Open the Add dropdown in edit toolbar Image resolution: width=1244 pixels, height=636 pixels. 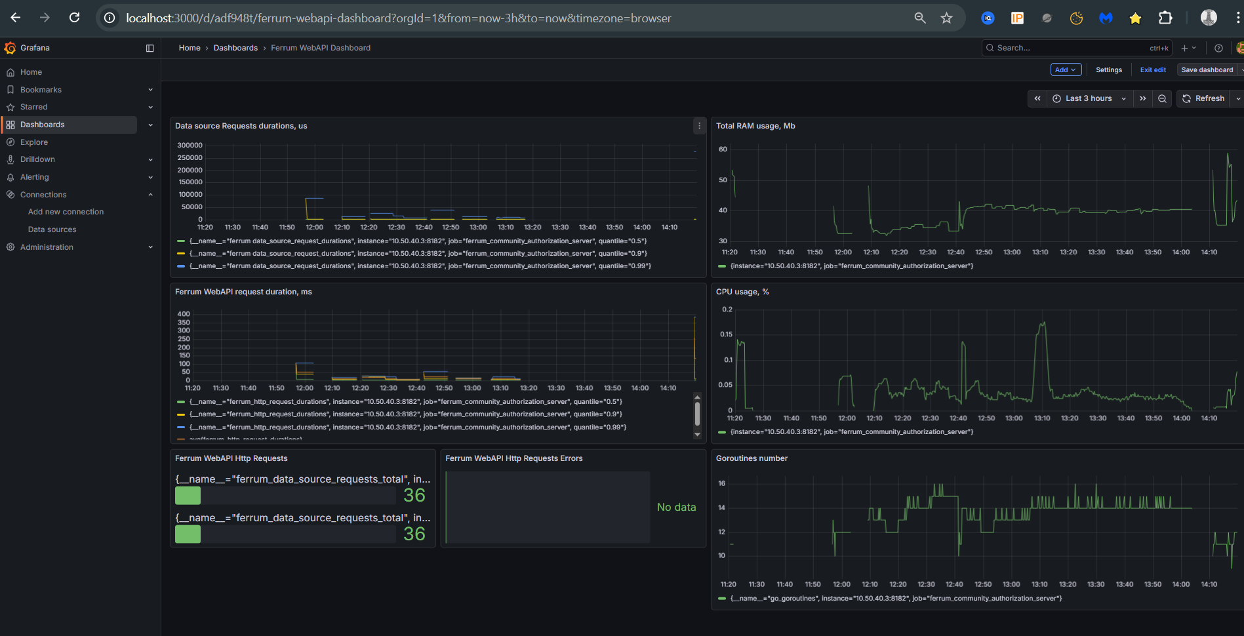(1066, 70)
